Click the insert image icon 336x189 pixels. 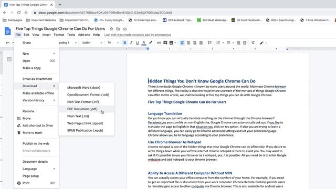(171, 43)
